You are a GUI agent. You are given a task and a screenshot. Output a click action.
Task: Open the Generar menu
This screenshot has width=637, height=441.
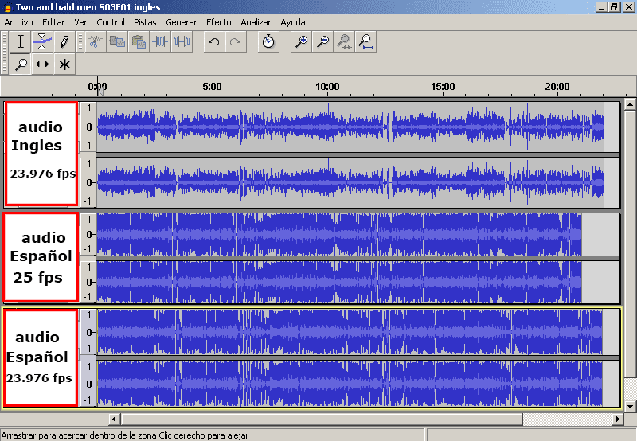182,22
